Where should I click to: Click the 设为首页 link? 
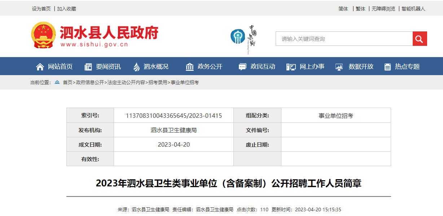point(41,9)
